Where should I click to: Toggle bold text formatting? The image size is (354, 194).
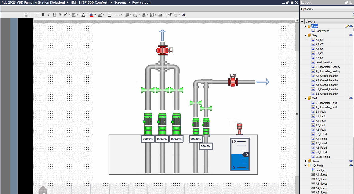43,15
